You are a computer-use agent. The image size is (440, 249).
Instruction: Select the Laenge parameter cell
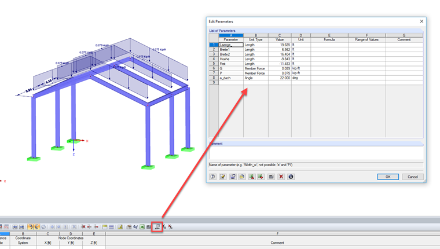pyautogui.click(x=231, y=45)
